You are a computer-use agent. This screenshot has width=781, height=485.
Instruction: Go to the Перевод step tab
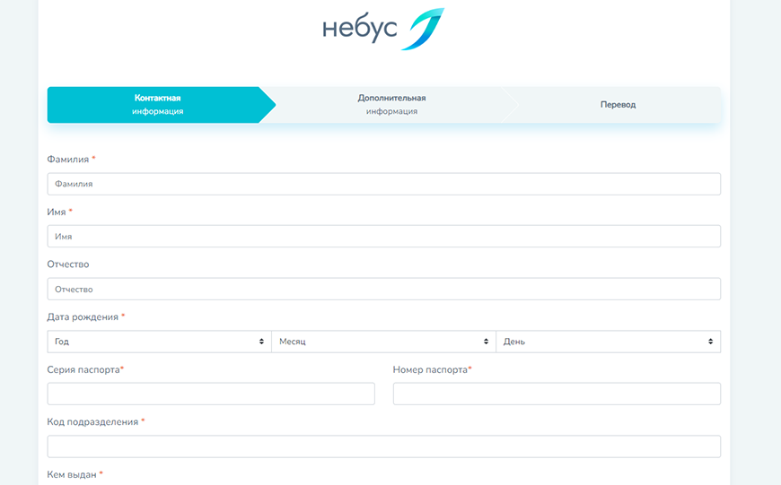(x=618, y=105)
